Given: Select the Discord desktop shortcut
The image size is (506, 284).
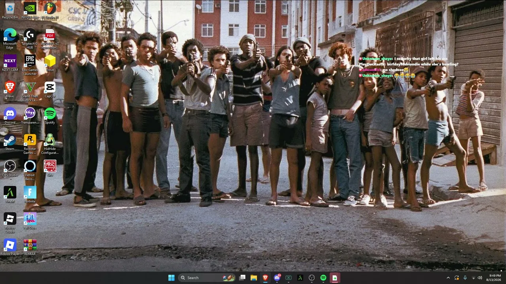Looking at the screenshot, I should point(10,116).
